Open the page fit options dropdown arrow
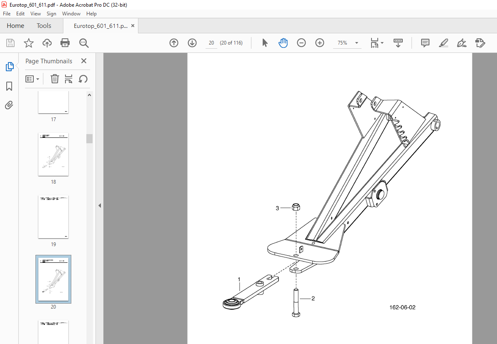This screenshot has width=497, height=344. point(382,43)
